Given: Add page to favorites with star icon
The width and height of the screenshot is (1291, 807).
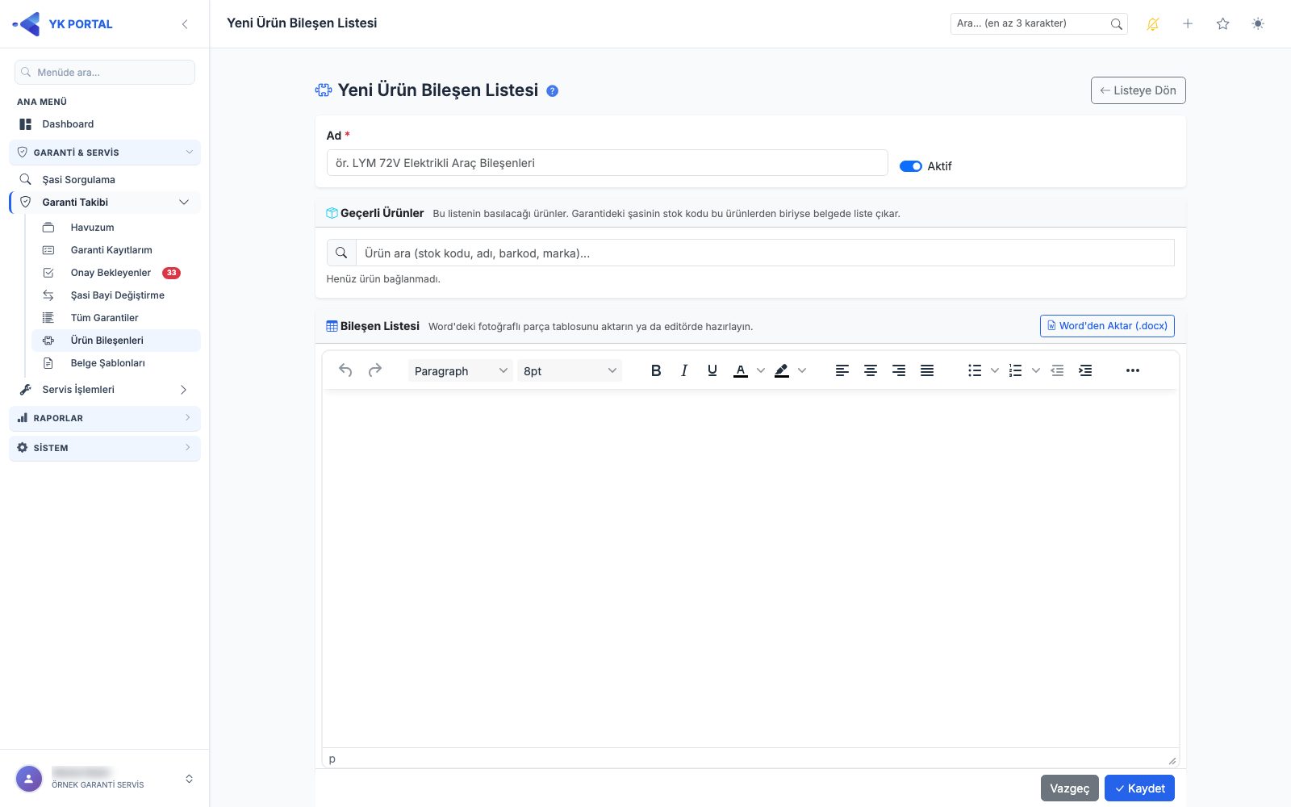Looking at the screenshot, I should coord(1223,24).
